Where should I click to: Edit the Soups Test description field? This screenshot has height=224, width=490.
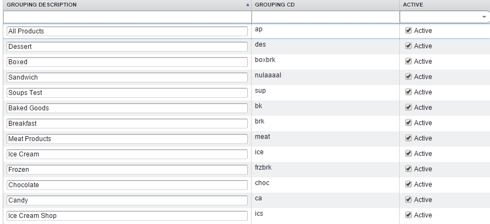pyautogui.click(x=127, y=93)
